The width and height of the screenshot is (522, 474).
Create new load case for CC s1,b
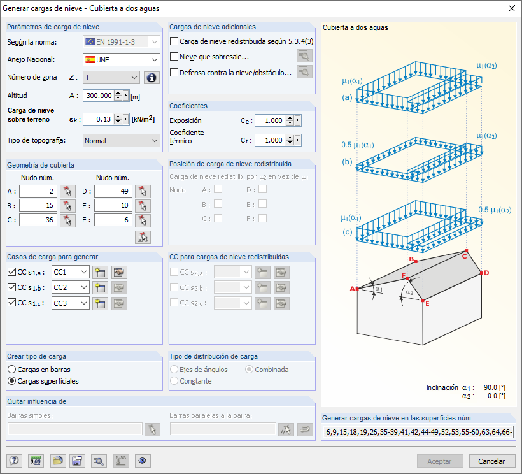(x=100, y=287)
